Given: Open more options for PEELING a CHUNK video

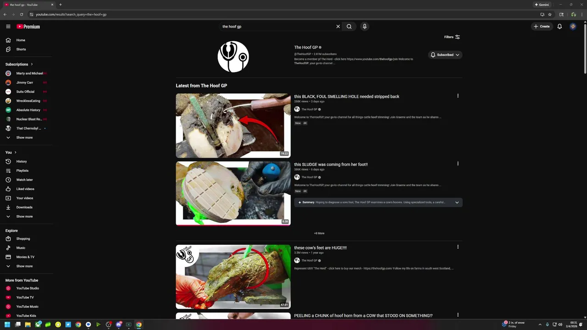Looking at the screenshot, I should pos(458,315).
